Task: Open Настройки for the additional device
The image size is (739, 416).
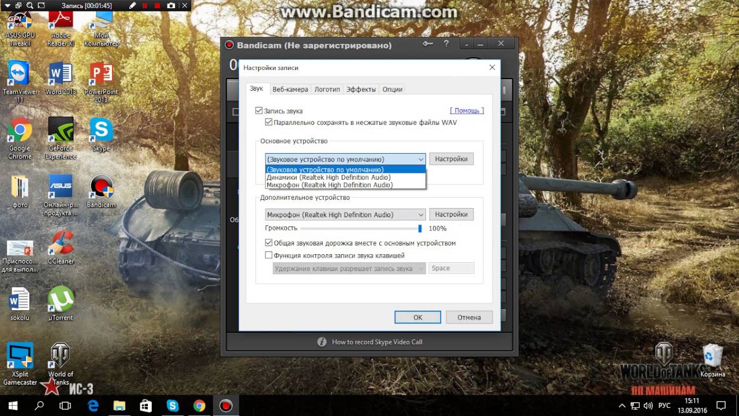Action: click(451, 214)
